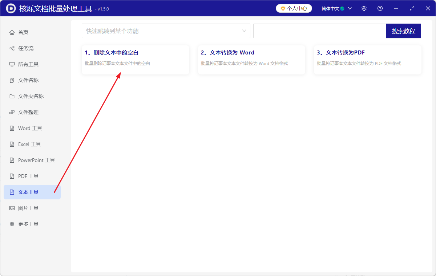Select the 删除文本中的空白 tool card

(x=135, y=60)
